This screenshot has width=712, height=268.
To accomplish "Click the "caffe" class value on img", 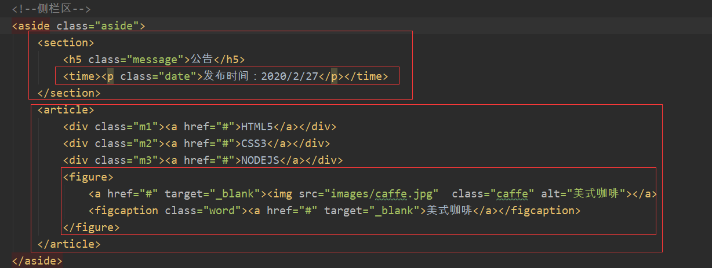I will [x=512, y=194].
